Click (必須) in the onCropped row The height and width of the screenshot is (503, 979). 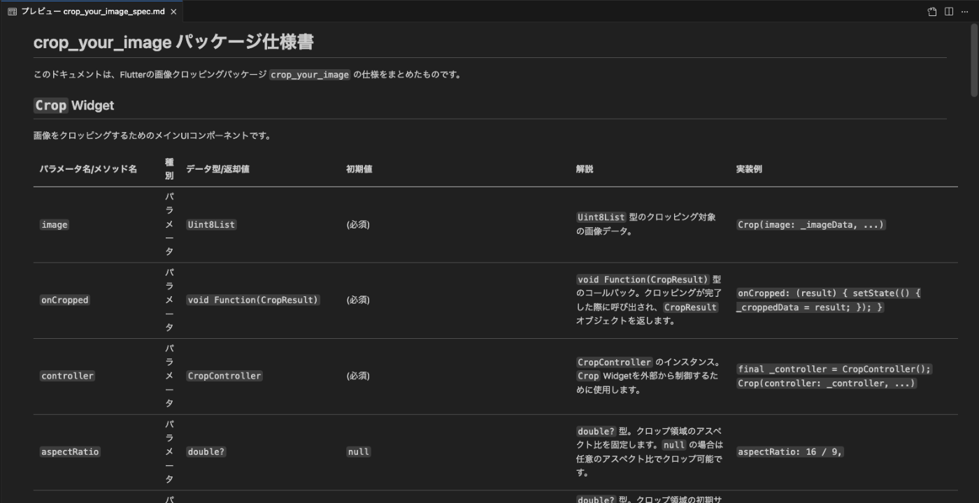pyautogui.click(x=358, y=300)
